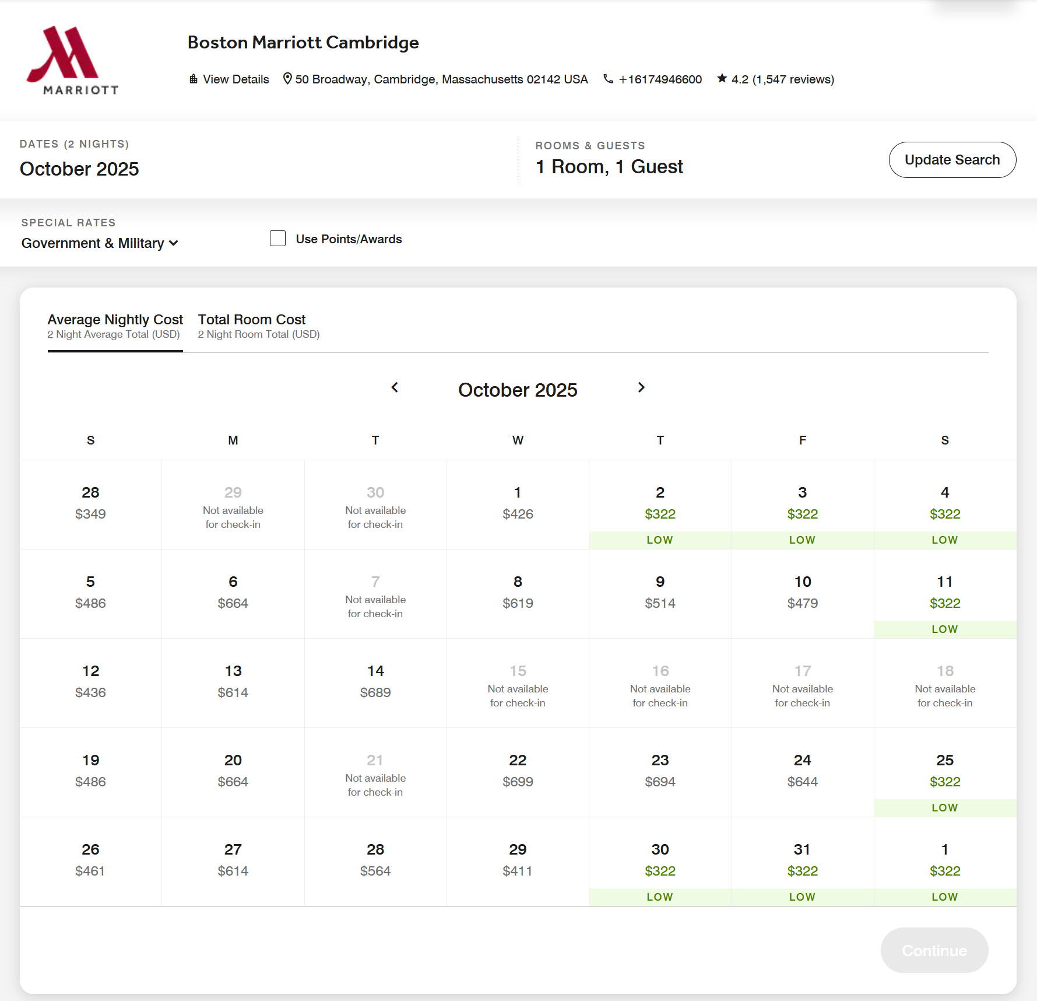Click the star icon beside the 4.2 rating

(x=722, y=78)
